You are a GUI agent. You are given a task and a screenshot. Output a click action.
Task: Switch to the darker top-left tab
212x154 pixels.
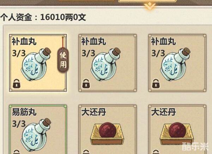click(x=86, y=1)
